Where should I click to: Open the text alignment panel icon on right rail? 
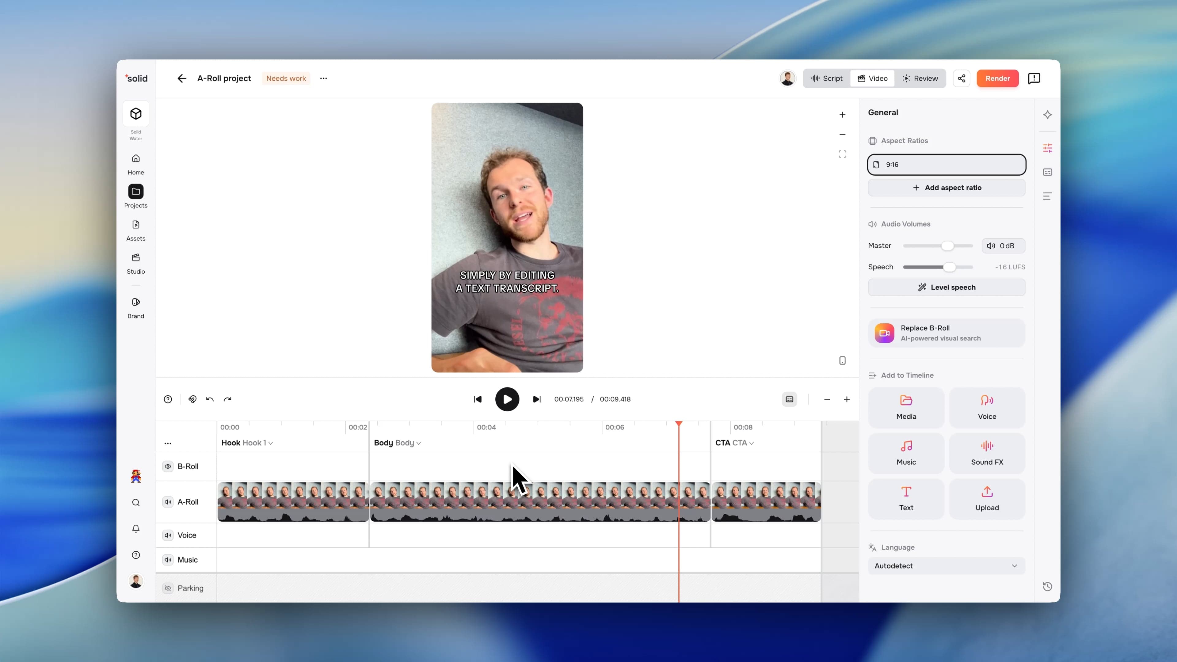pyautogui.click(x=1047, y=196)
